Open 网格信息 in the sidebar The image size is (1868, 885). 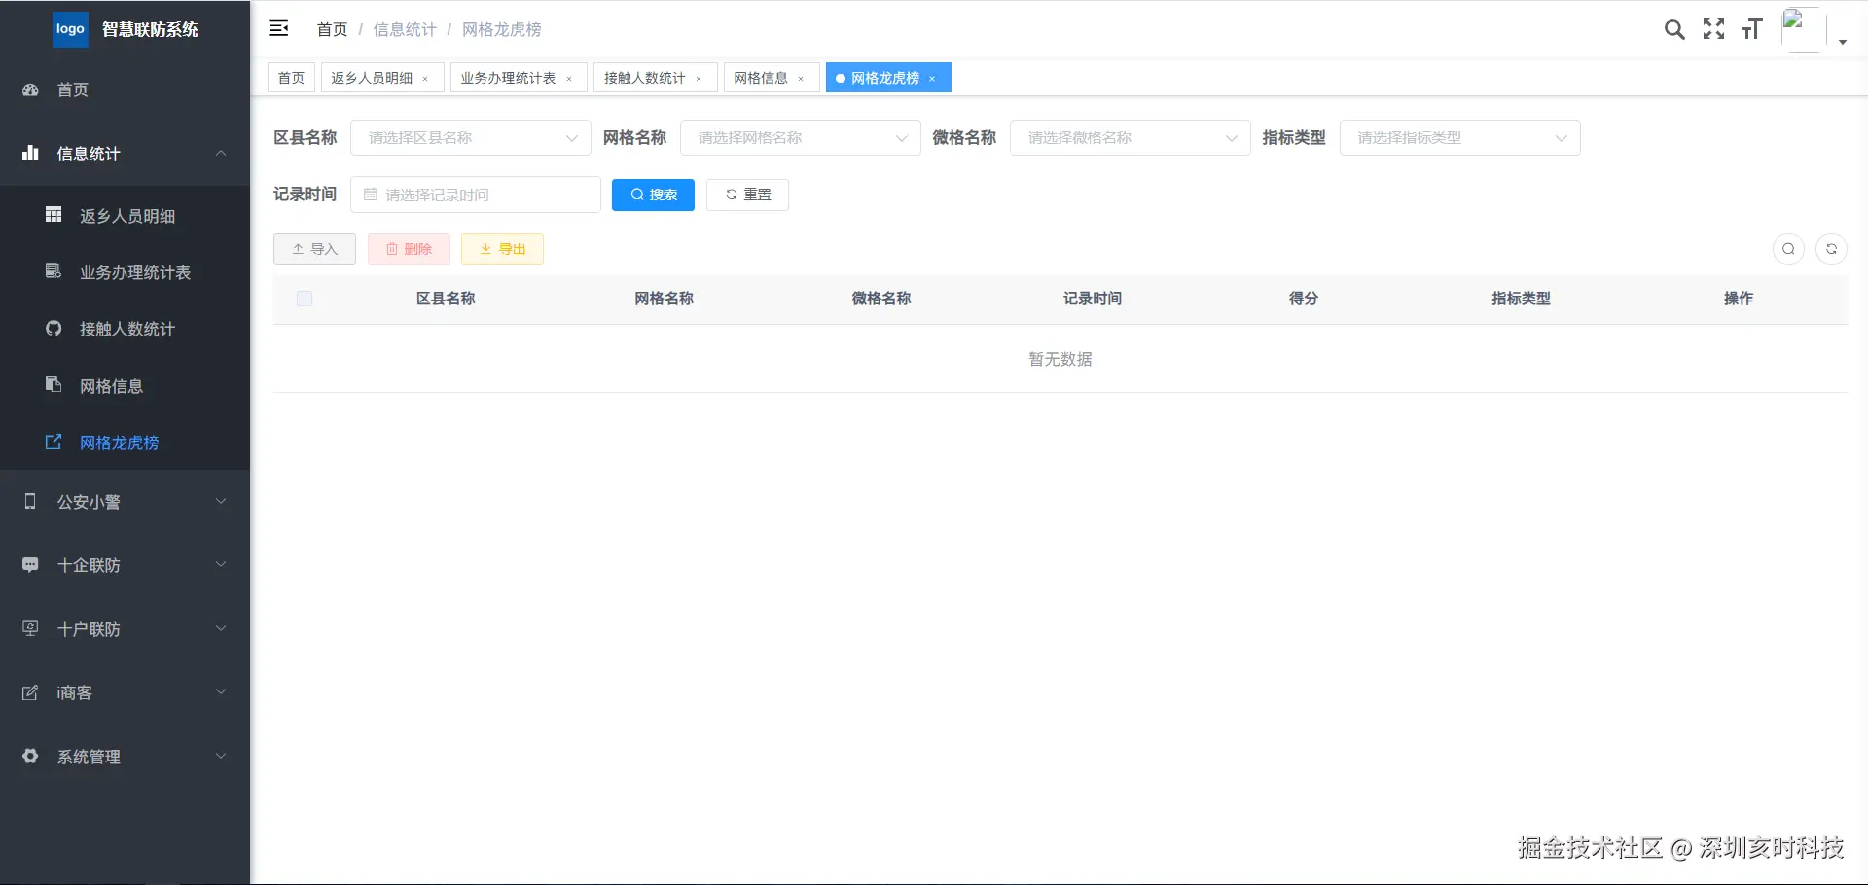pyautogui.click(x=125, y=386)
